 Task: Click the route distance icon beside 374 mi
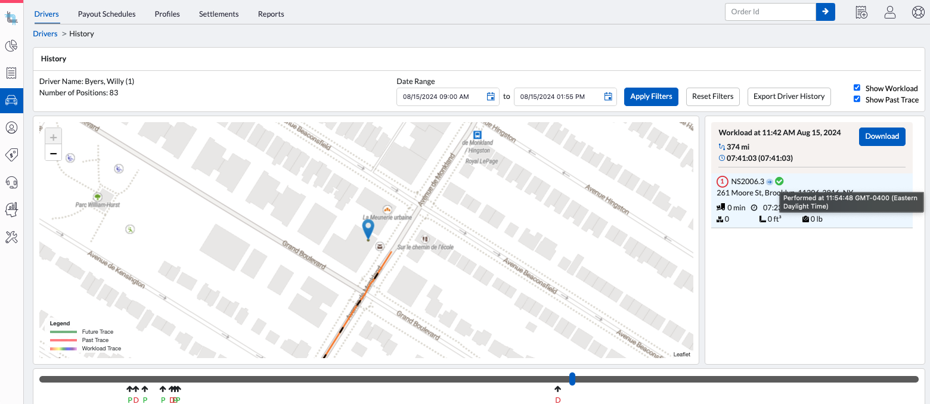coord(722,147)
